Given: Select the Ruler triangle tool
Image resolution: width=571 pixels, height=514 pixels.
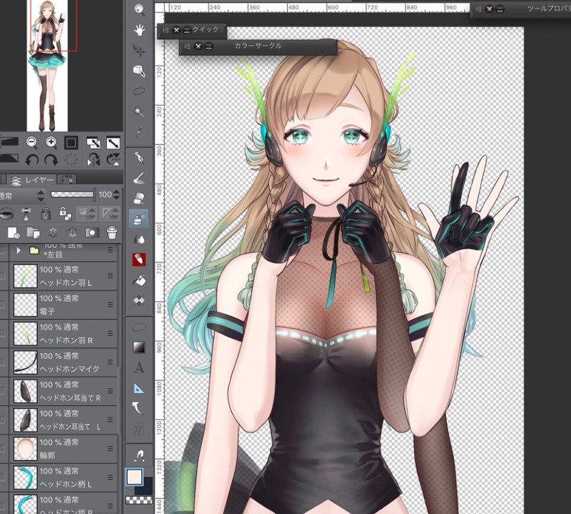Looking at the screenshot, I should pos(138,388).
